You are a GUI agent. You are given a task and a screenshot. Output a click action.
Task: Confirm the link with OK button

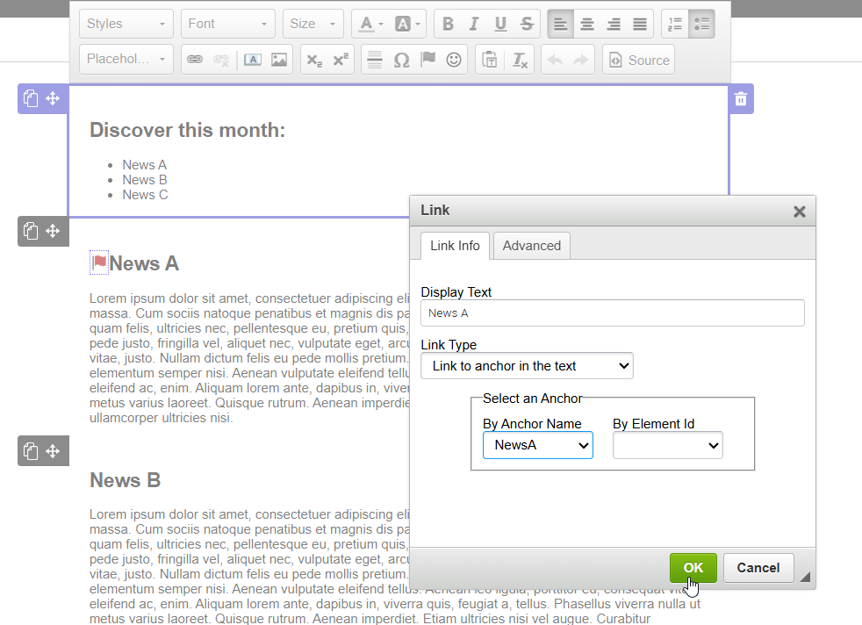click(x=693, y=568)
